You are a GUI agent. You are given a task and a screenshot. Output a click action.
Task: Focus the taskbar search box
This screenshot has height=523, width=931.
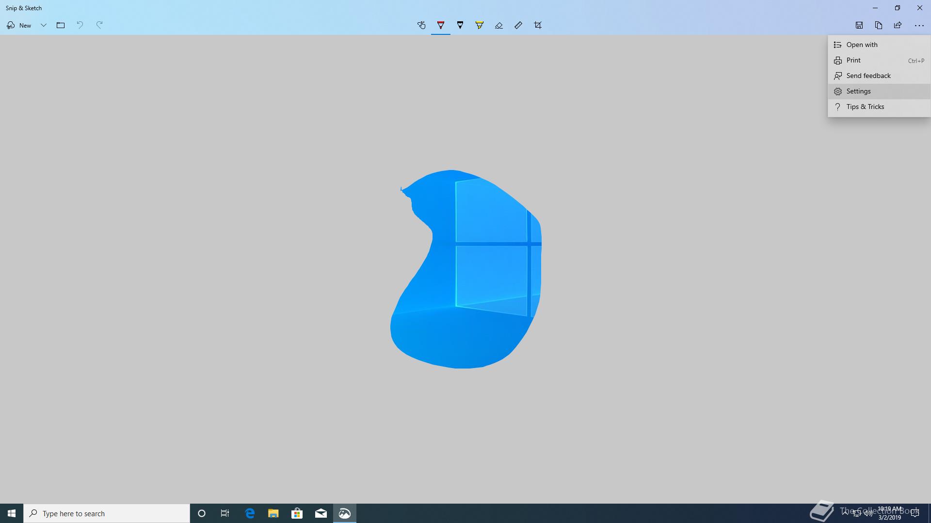[x=107, y=513]
